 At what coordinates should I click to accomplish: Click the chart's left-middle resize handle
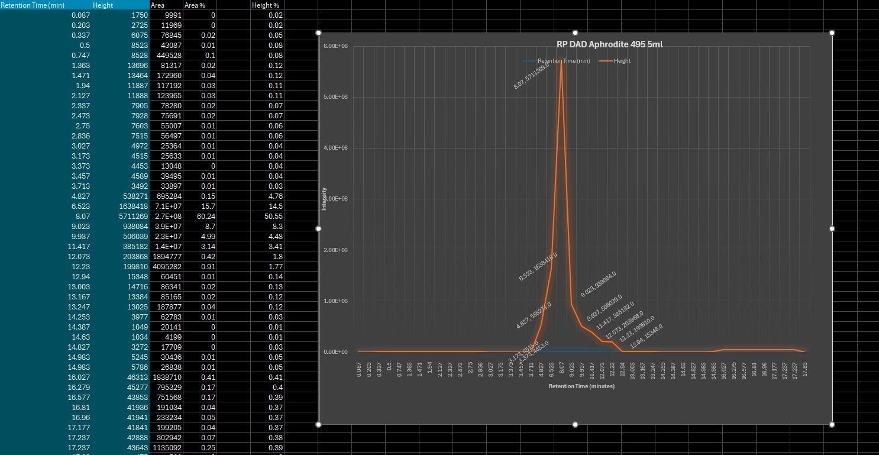(x=319, y=228)
